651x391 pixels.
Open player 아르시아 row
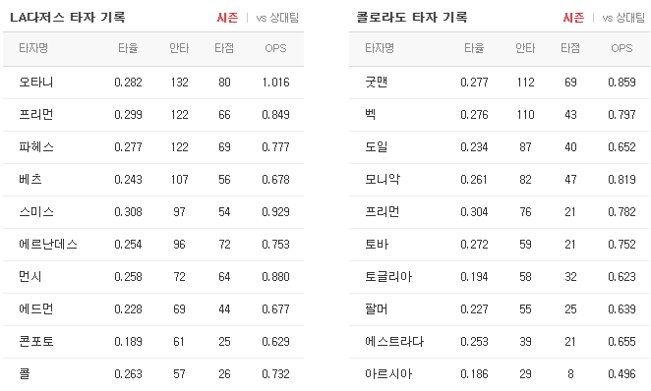tap(500, 373)
